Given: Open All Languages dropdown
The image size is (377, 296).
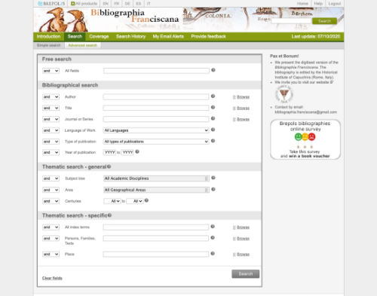Looking at the screenshot, I should tap(156, 130).
